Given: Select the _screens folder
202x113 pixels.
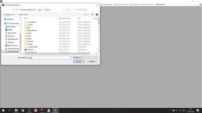Looking at the screenshot, I should tap(30, 25).
